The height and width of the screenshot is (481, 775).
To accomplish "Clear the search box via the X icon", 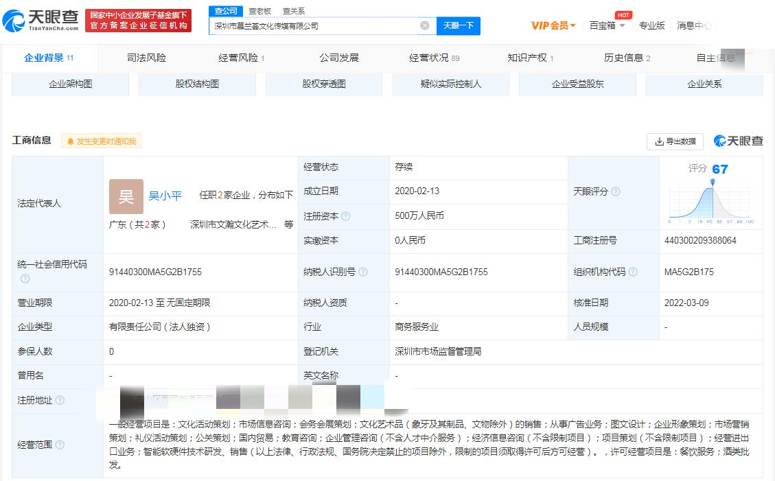I will pos(425,25).
